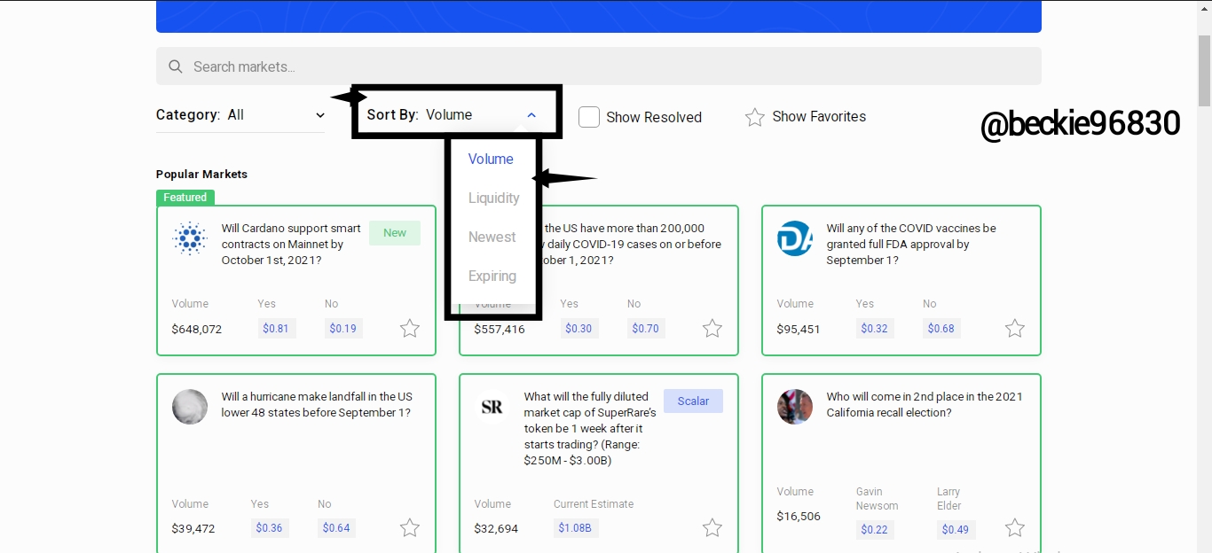Favorite the hurricane landfall market star
This screenshot has width=1212, height=553.
point(410,528)
